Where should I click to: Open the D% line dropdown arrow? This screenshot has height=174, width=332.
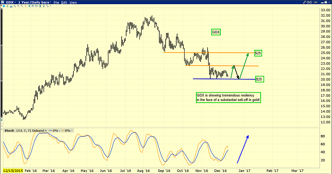click(59, 130)
